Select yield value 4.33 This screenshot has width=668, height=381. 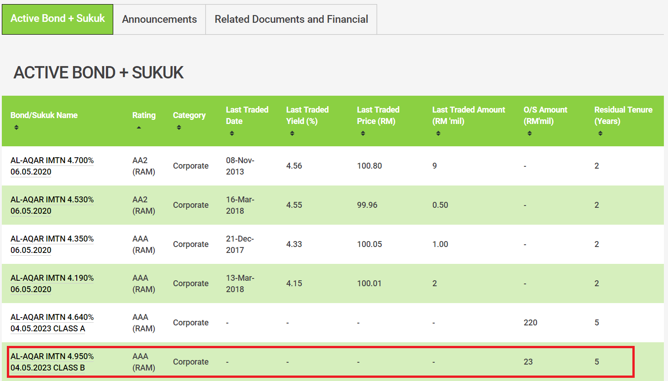pyautogui.click(x=294, y=244)
